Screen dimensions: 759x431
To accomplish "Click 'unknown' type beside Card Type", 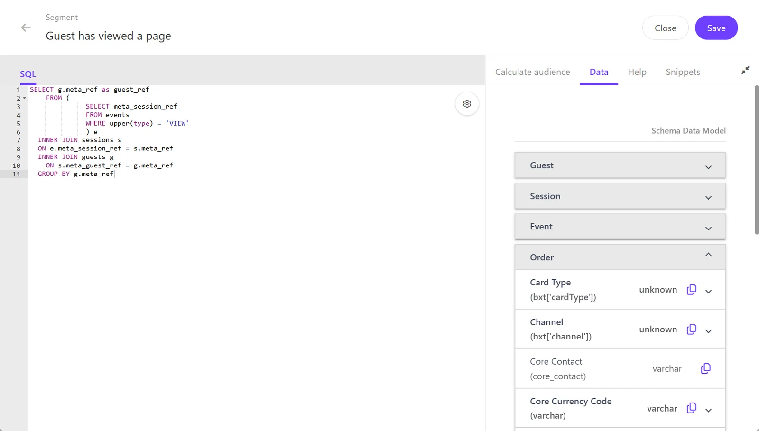I will [x=658, y=290].
